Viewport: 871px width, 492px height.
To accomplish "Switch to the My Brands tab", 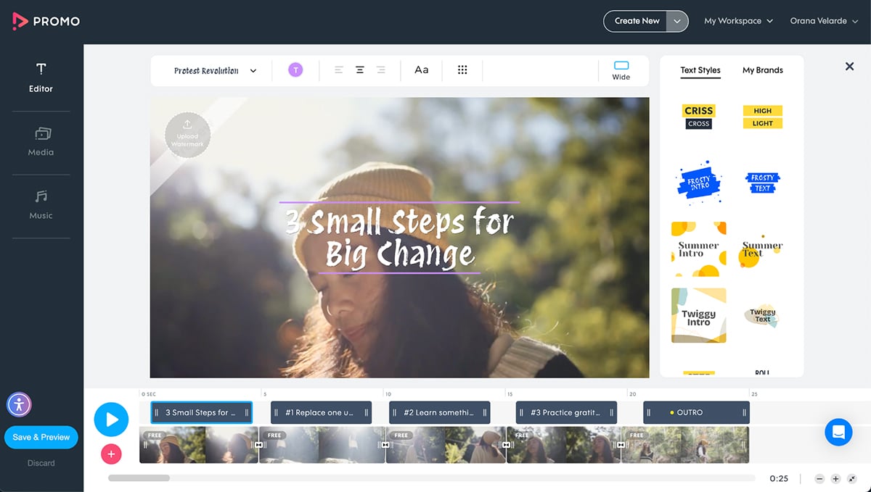I will coord(762,70).
